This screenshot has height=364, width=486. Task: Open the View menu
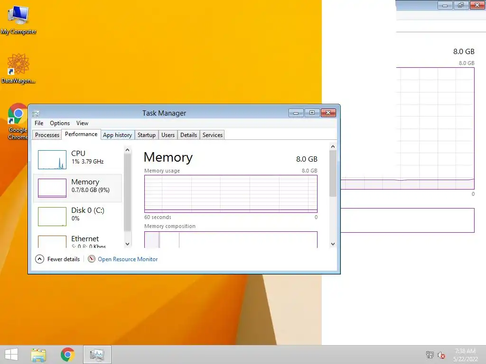click(x=82, y=123)
